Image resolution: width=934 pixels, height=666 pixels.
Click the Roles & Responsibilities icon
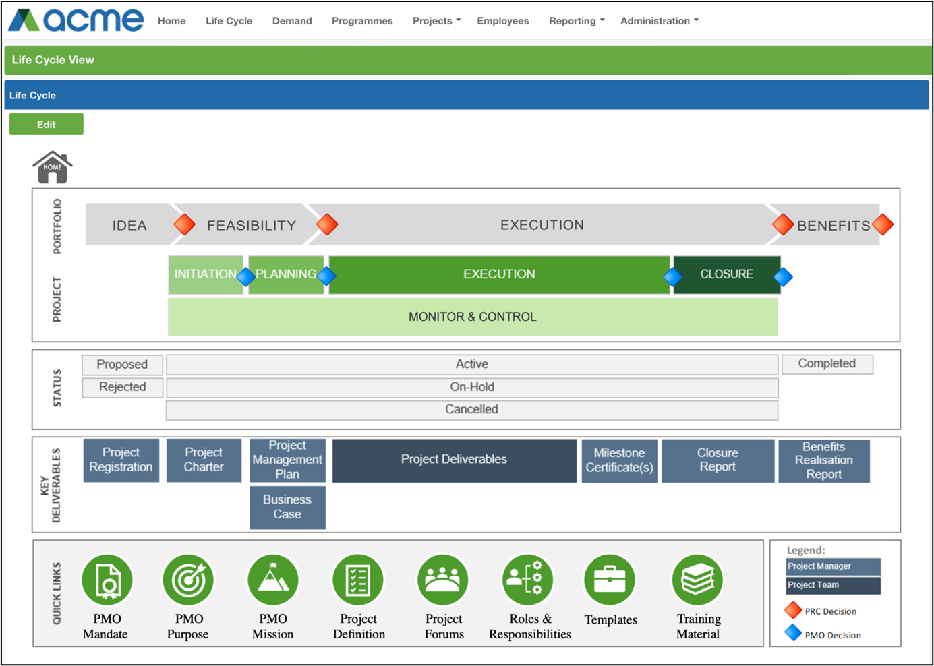[528, 580]
